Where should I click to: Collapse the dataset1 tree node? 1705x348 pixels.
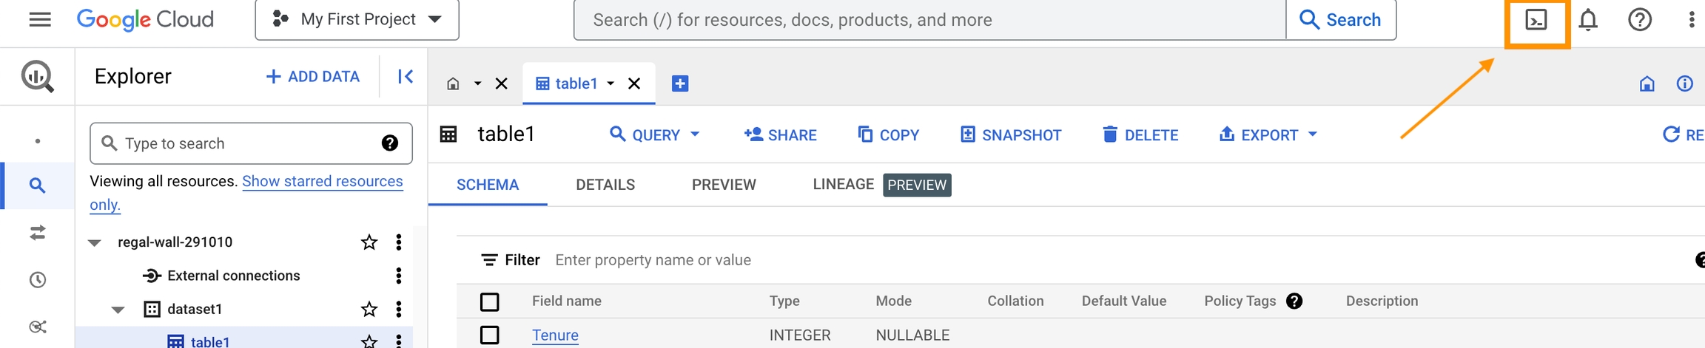(118, 310)
